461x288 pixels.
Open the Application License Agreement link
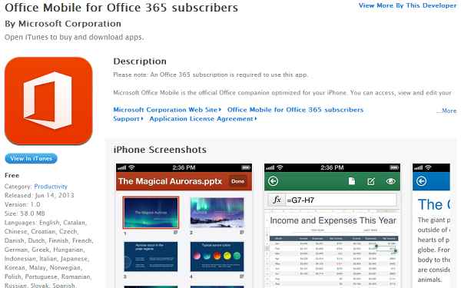[203, 119]
